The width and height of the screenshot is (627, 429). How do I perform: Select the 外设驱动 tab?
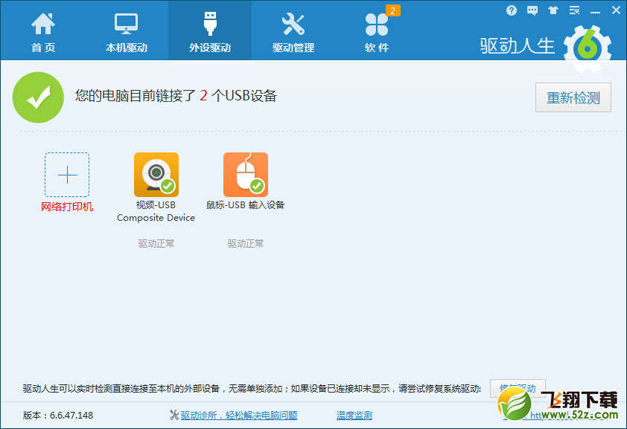point(210,31)
